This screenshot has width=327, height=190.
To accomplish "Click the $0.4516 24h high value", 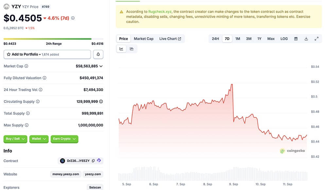I will click(x=97, y=44).
